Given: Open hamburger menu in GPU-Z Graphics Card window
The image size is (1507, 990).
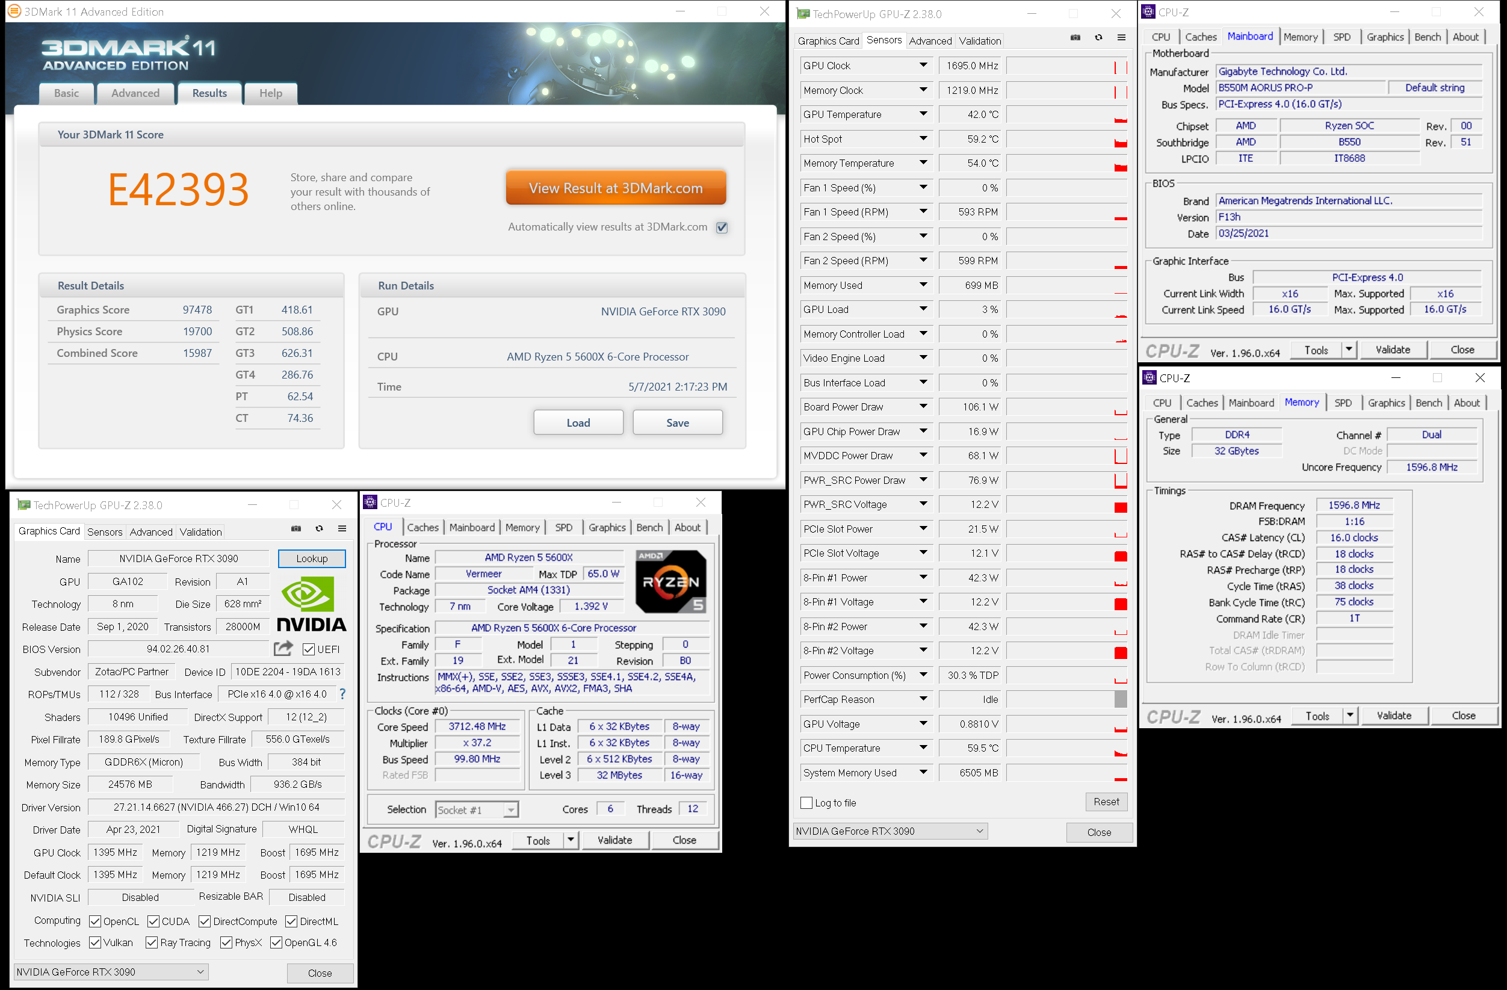Looking at the screenshot, I should click(x=342, y=528).
